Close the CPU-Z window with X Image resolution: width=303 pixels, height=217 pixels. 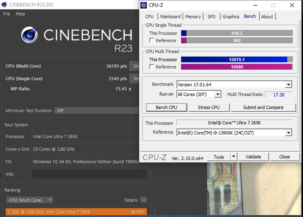tap(292, 5)
